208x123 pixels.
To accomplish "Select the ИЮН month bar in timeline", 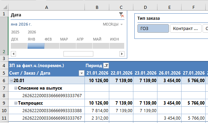I will click(x=117, y=46).
